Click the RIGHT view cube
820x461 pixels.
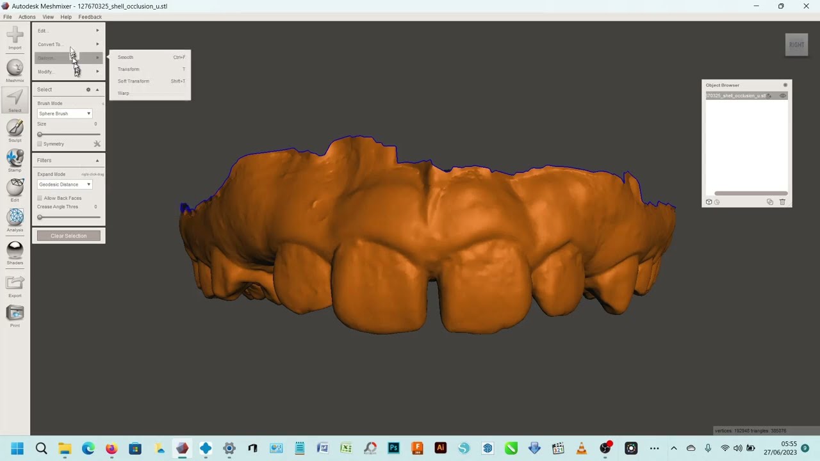[797, 45]
